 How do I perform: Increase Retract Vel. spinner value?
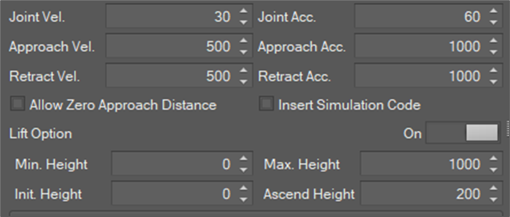pyautogui.click(x=243, y=71)
